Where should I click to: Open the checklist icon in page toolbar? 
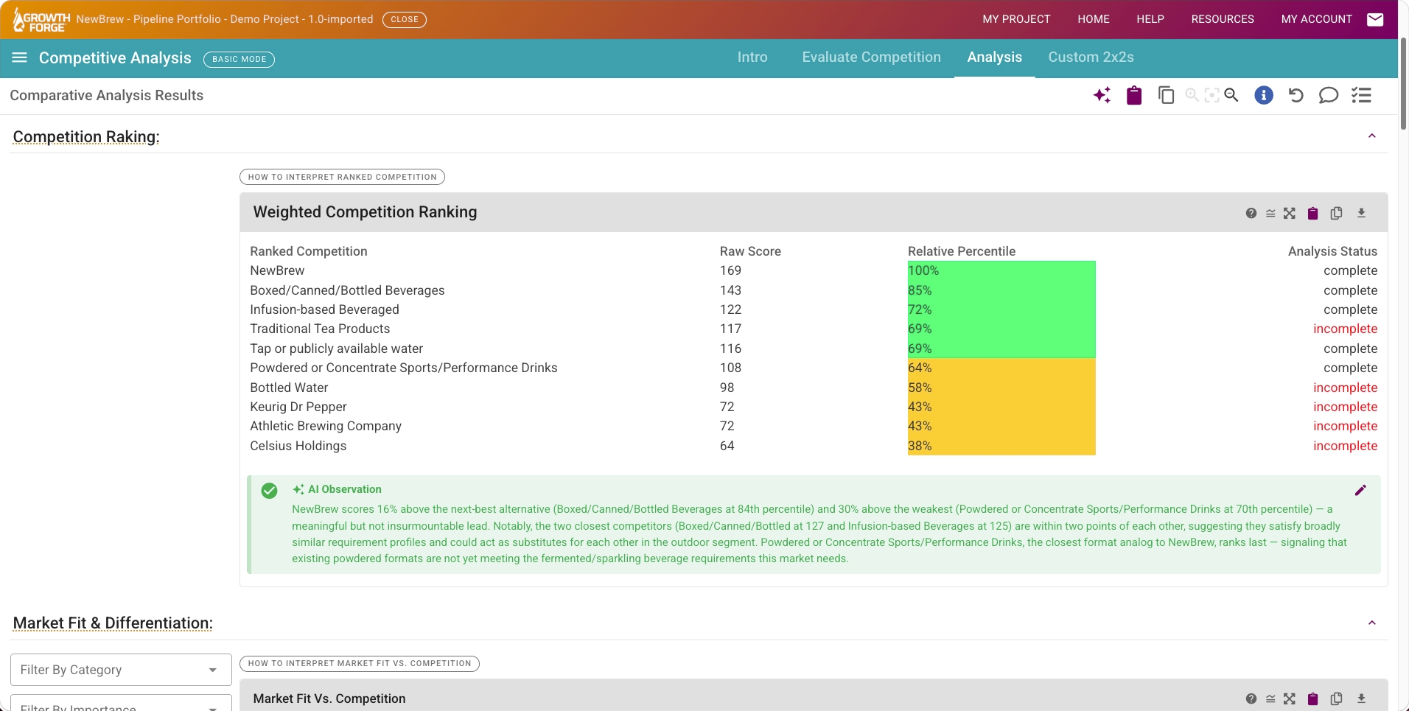1361,95
